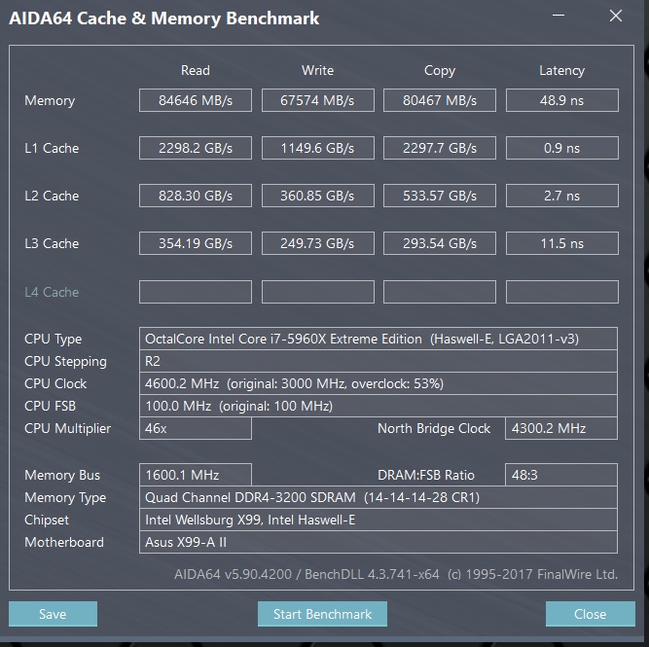Click the Close button at bottom

pos(591,614)
